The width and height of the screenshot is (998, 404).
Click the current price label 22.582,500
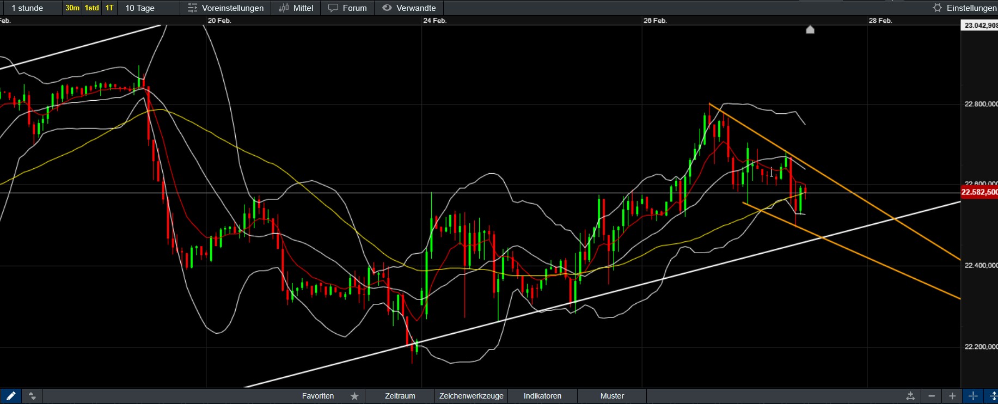[x=979, y=192]
